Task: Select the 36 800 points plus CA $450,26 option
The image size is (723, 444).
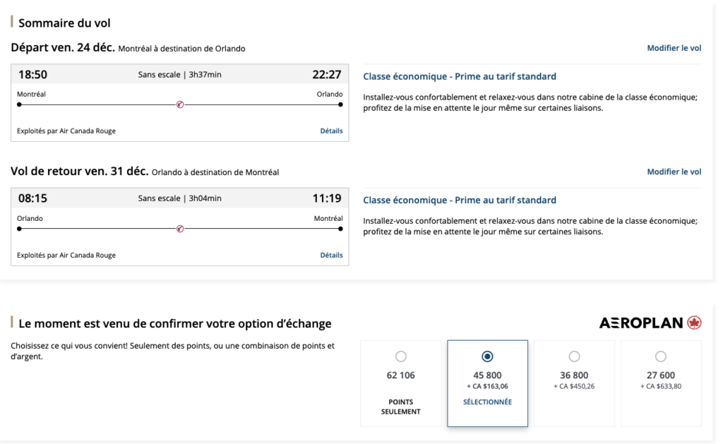Action: tap(574, 356)
